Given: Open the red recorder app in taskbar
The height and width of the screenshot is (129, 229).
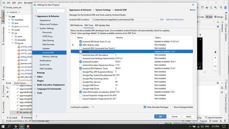Looking at the screenshot, I should pyautogui.click(x=28, y=126).
